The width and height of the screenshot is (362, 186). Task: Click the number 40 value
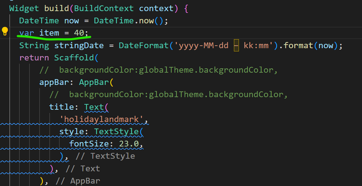(x=79, y=33)
